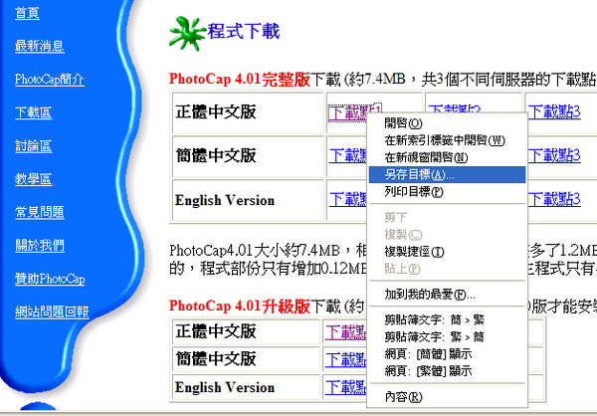
Task: Open the 首頁 sidebar link
Action: click(28, 12)
